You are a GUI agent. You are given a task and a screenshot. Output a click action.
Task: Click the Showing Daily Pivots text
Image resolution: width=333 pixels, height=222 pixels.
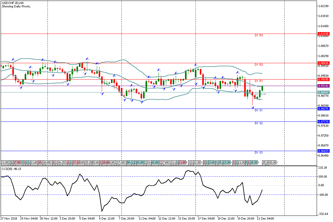coord(16,6)
